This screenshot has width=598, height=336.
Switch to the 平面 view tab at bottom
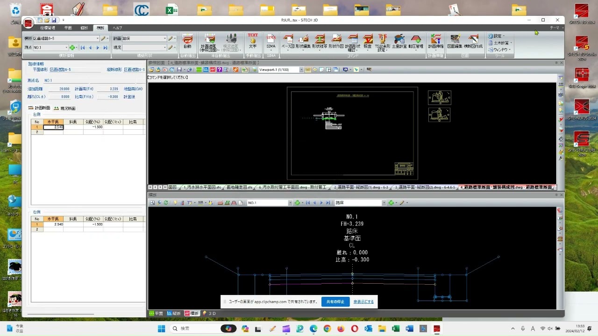(157, 314)
